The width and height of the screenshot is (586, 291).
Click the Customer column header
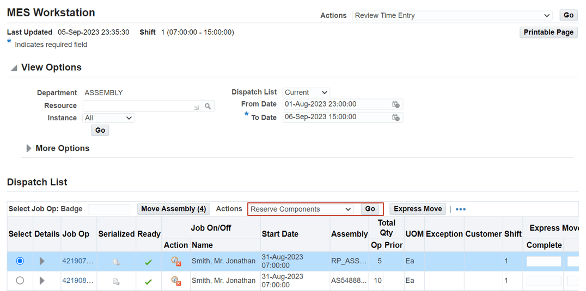[483, 234]
